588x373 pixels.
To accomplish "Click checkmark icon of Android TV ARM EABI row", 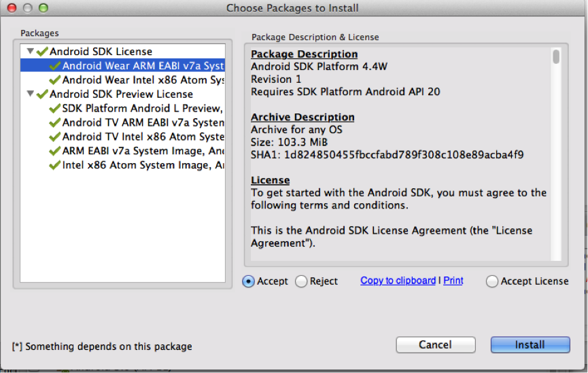I will (55, 122).
